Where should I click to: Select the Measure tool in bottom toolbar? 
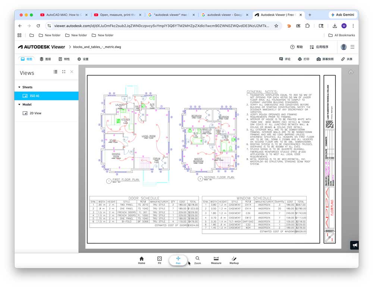(216, 260)
